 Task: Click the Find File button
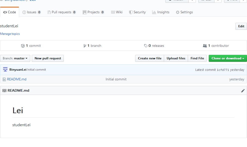click(x=197, y=58)
